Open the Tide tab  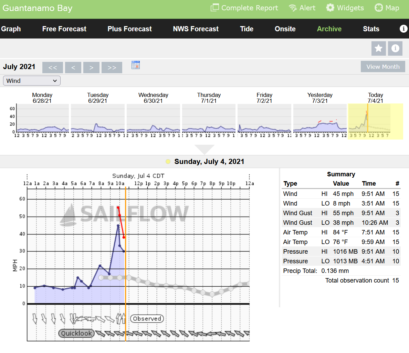point(247,29)
